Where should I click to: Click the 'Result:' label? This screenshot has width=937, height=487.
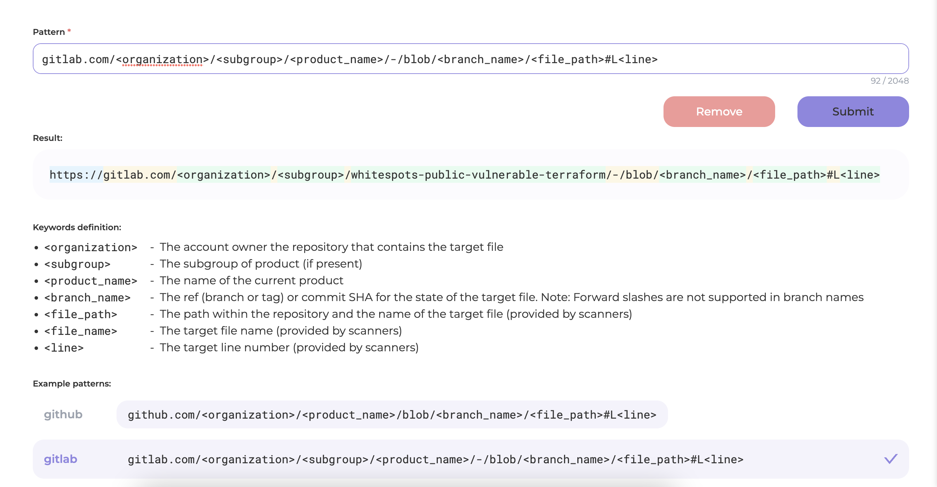point(48,138)
